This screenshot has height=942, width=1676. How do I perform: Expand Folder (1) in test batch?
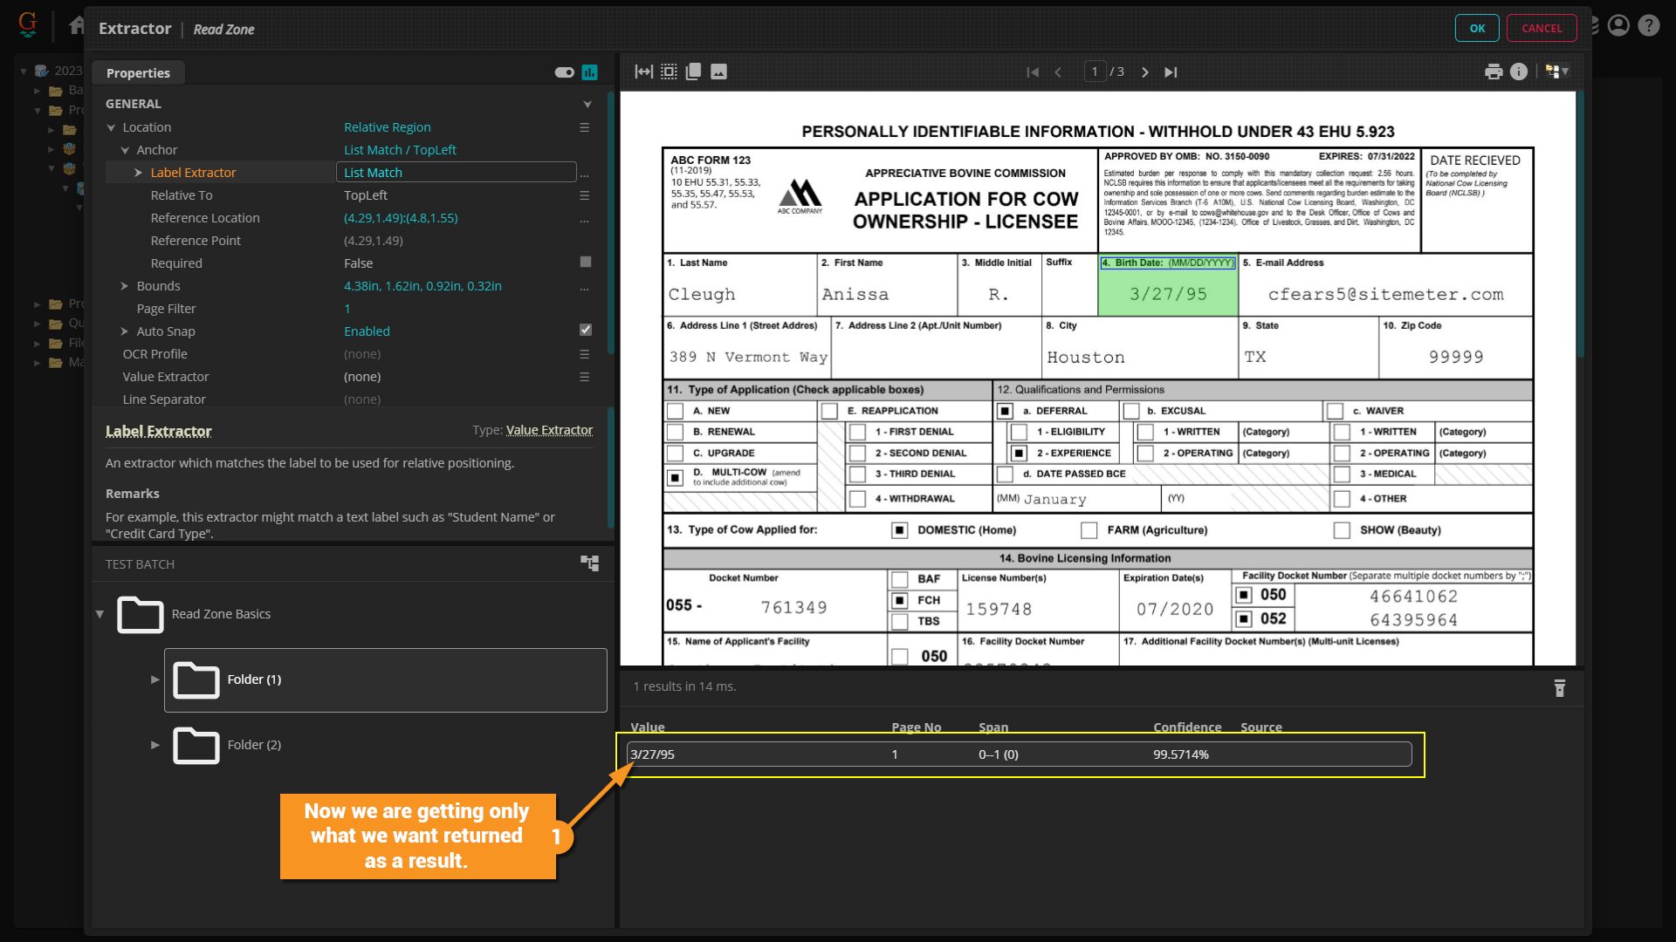pyautogui.click(x=155, y=679)
